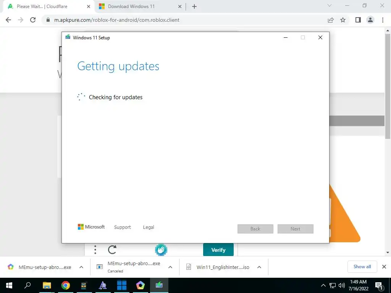Open the Windows Start menu
The height and width of the screenshot is (293, 391).
click(x=9, y=285)
